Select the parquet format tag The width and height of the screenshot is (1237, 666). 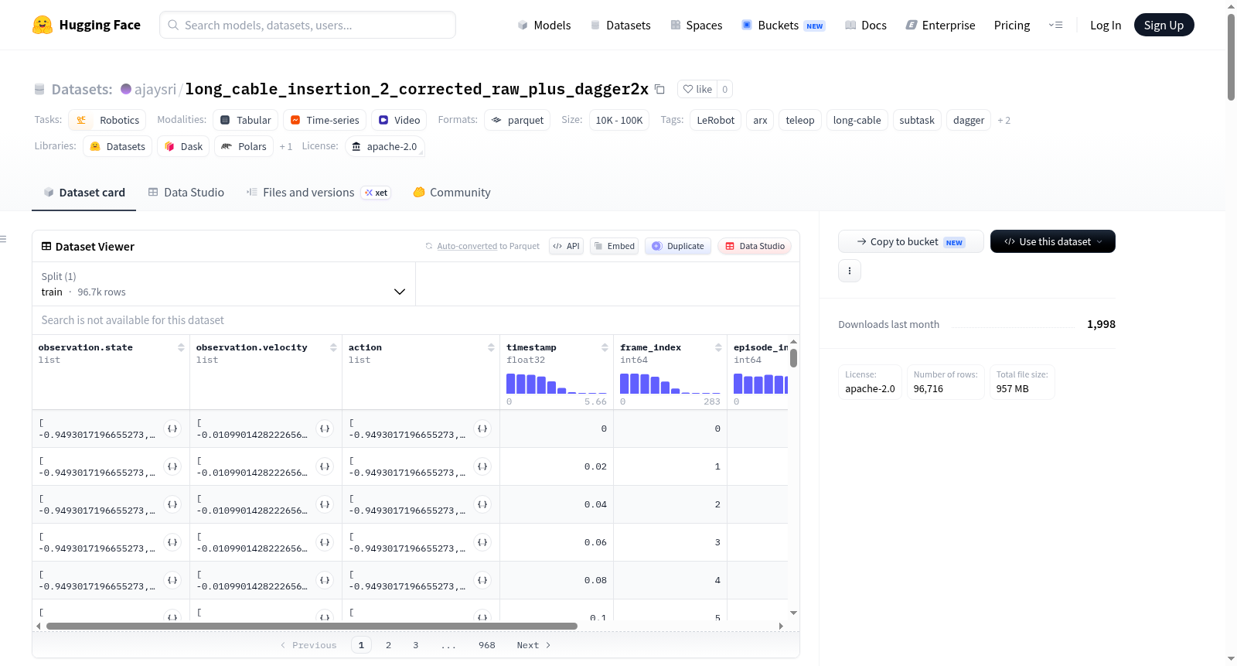[x=516, y=120]
